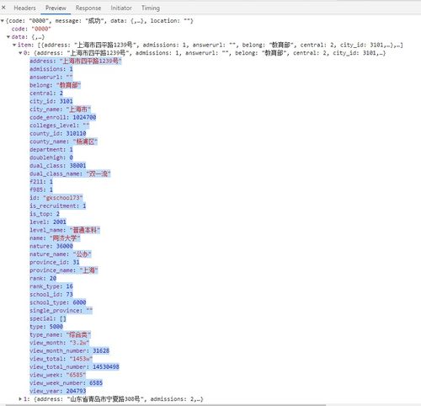This screenshot has height=406, width=421.
Task: Open the Timing tab
Action: click(x=151, y=8)
